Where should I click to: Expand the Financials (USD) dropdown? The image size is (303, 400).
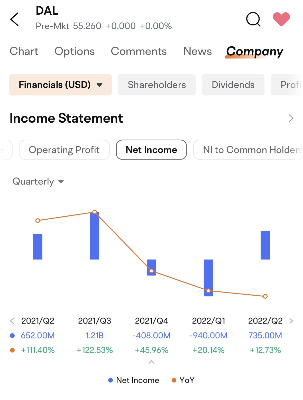click(60, 85)
